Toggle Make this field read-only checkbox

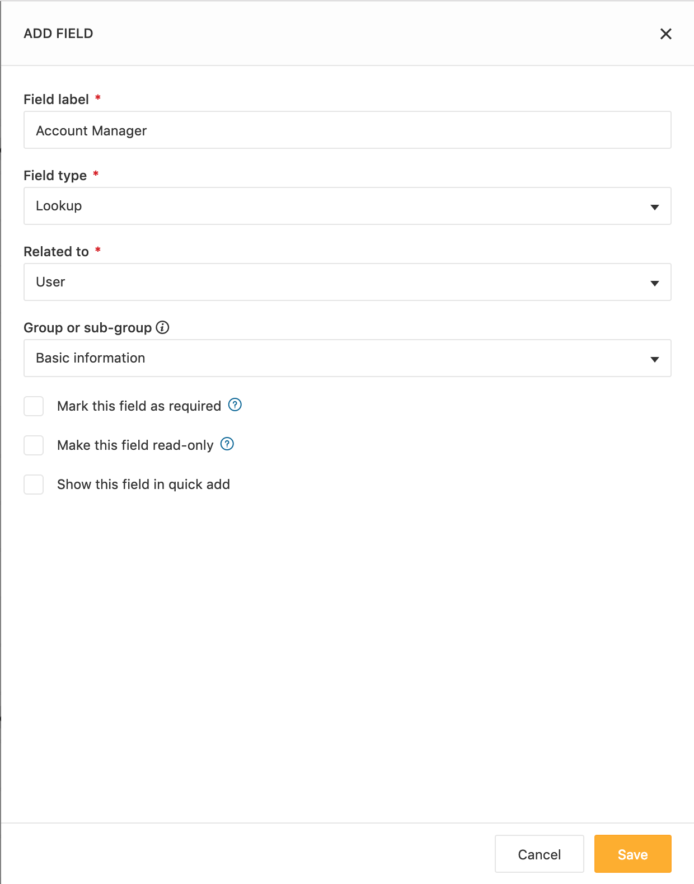pos(34,445)
